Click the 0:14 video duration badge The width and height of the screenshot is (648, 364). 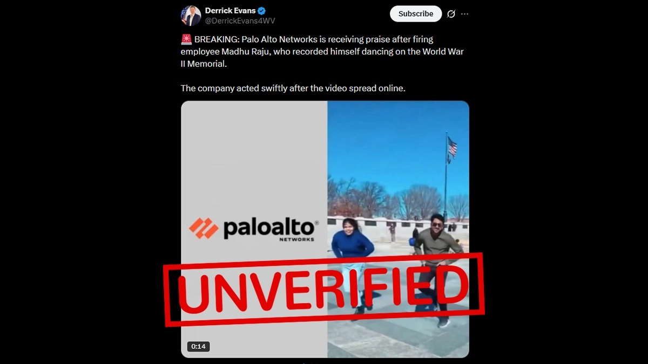pyautogui.click(x=198, y=346)
